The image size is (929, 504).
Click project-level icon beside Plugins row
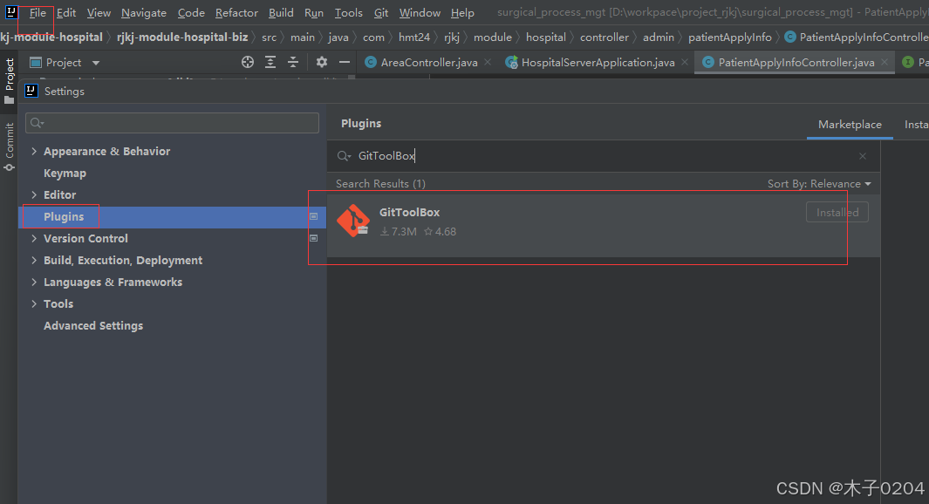coord(314,217)
